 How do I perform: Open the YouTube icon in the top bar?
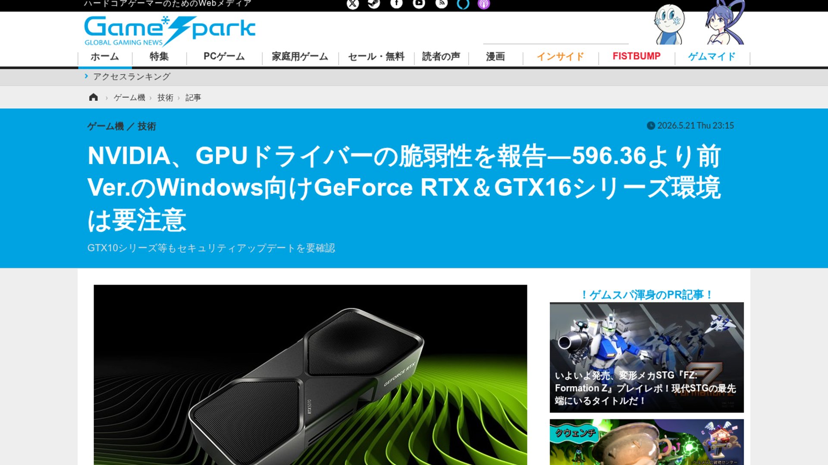coord(419,3)
